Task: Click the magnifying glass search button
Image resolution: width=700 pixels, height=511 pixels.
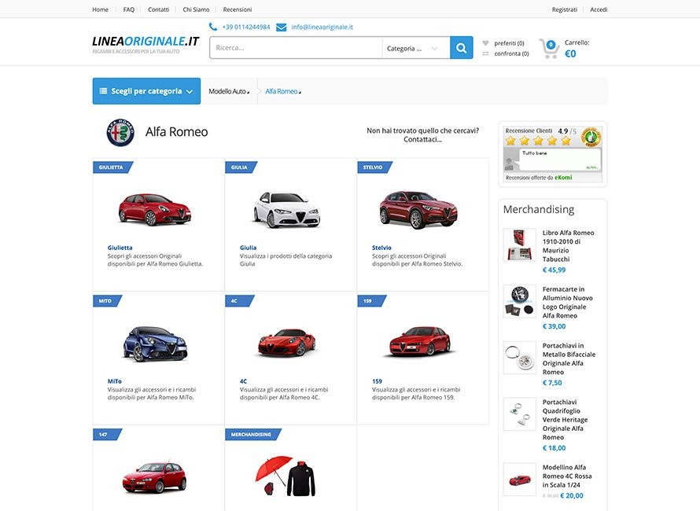Action: pos(461,48)
